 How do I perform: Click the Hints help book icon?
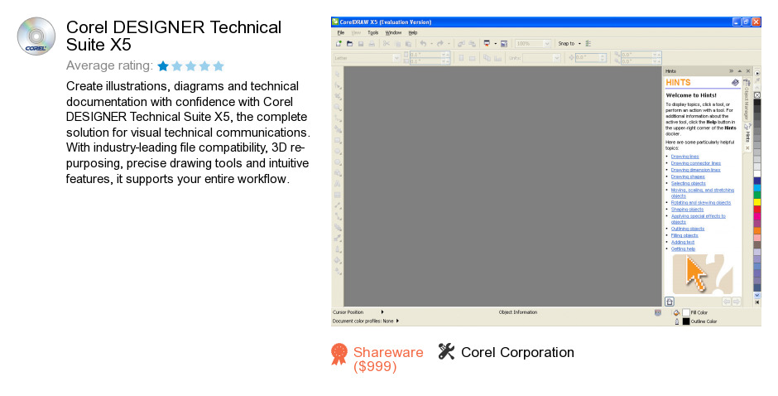[x=735, y=83]
